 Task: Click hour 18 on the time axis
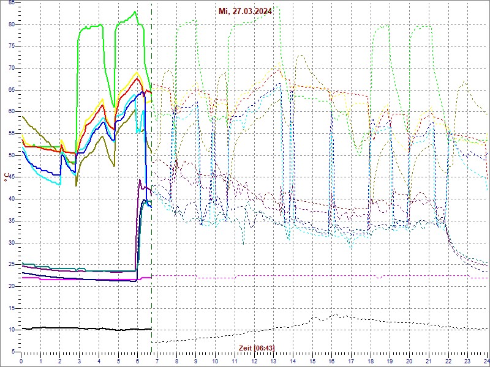coord(371,361)
